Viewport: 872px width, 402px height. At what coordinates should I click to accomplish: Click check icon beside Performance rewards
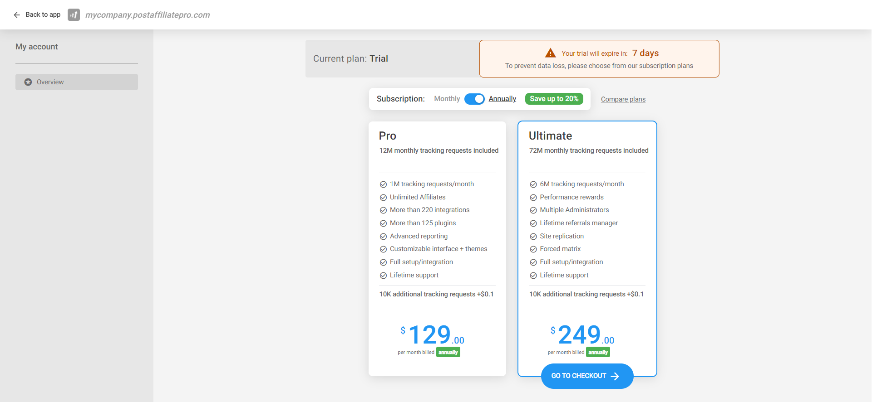point(533,198)
